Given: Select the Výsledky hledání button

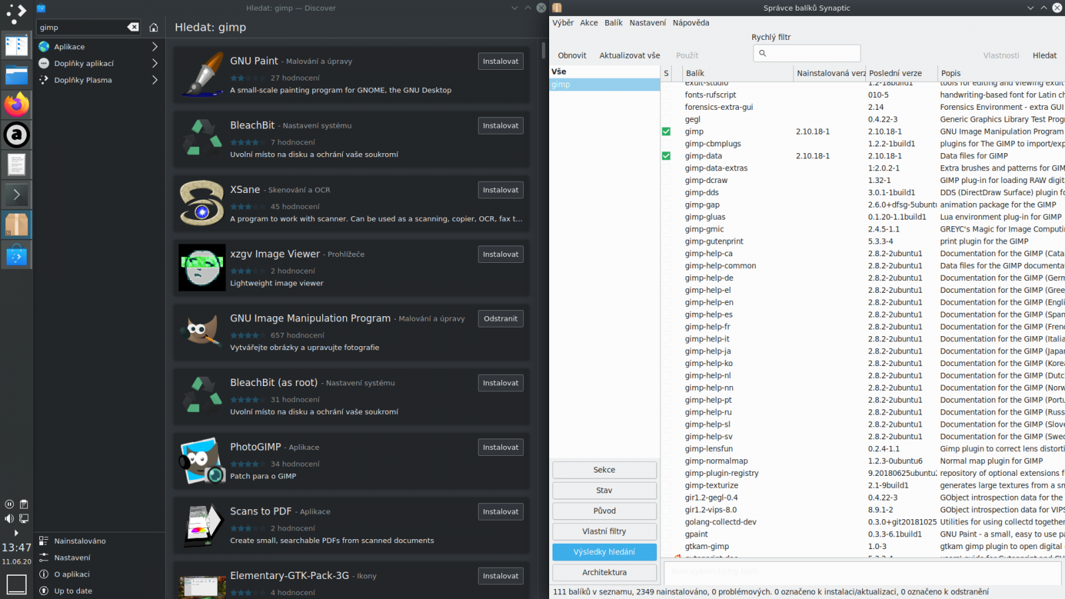Looking at the screenshot, I should (x=604, y=552).
